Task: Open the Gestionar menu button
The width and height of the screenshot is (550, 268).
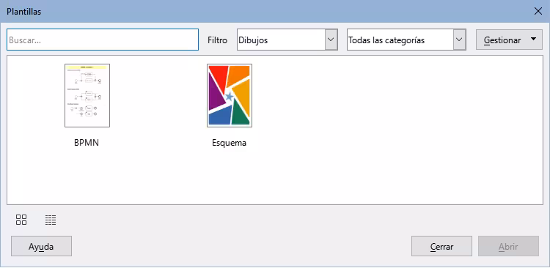Action: coord(510,40)
